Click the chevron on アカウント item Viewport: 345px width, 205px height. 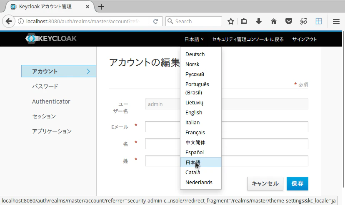tap(88, 72)
